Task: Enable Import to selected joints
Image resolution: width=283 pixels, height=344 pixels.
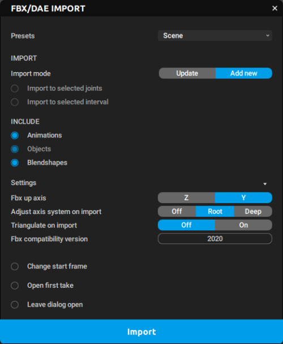Action: (x=15, y=89)
